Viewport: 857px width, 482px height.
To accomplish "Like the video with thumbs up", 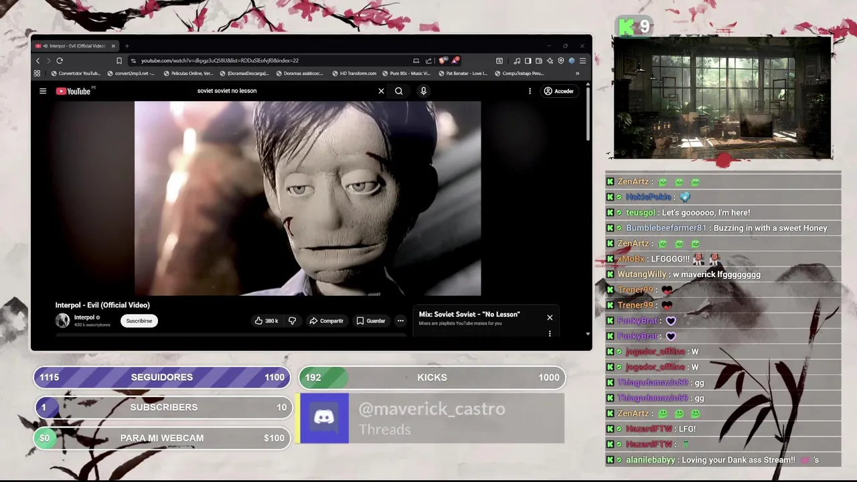I will (x=266, y=321).
